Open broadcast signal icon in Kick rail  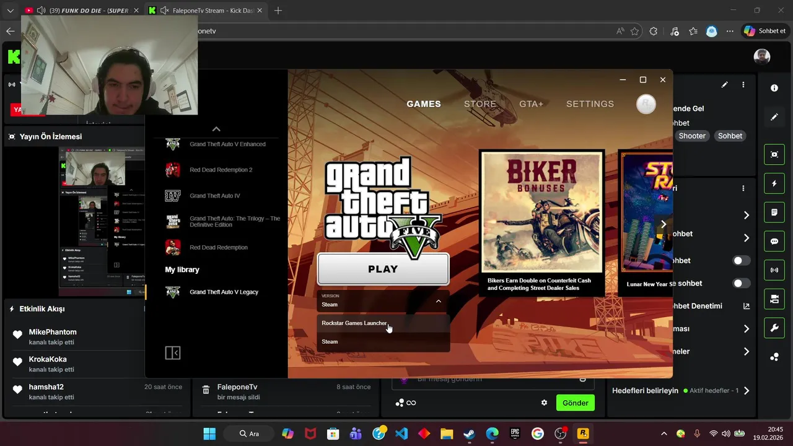click(774, 270)
